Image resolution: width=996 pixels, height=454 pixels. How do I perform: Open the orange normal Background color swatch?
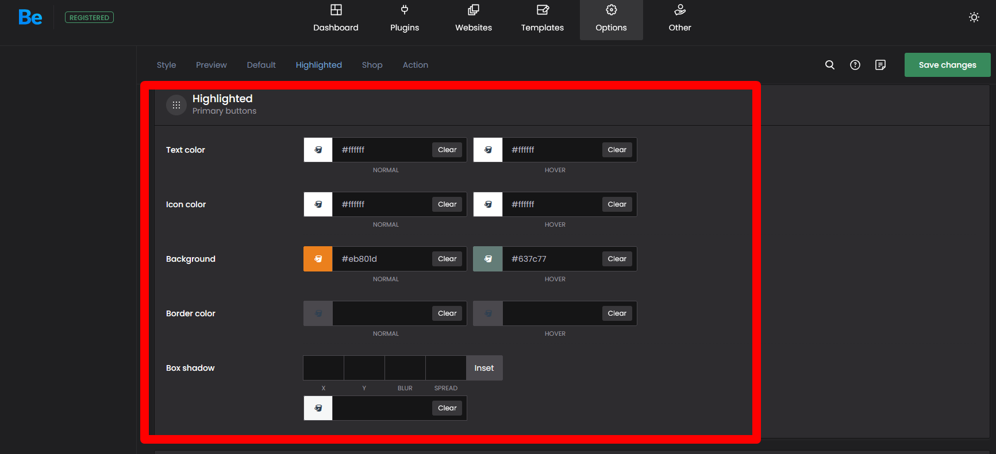point(318,259)
